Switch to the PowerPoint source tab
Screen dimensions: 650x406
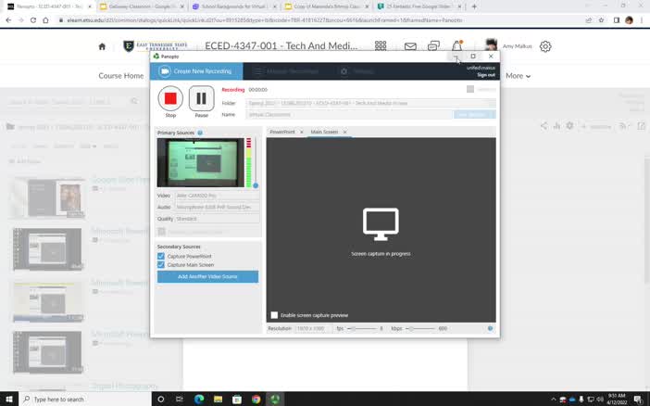click(x=282, y=132)
